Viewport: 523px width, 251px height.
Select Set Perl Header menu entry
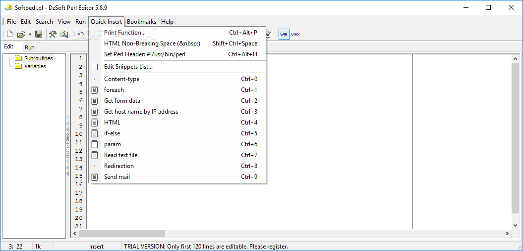coord(177,54)
